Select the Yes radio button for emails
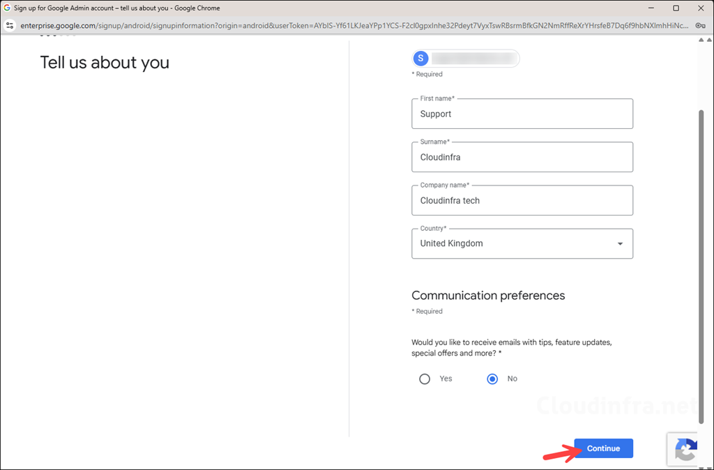 (425, 379)
